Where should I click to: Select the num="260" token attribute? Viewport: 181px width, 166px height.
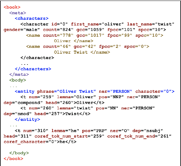41,108
